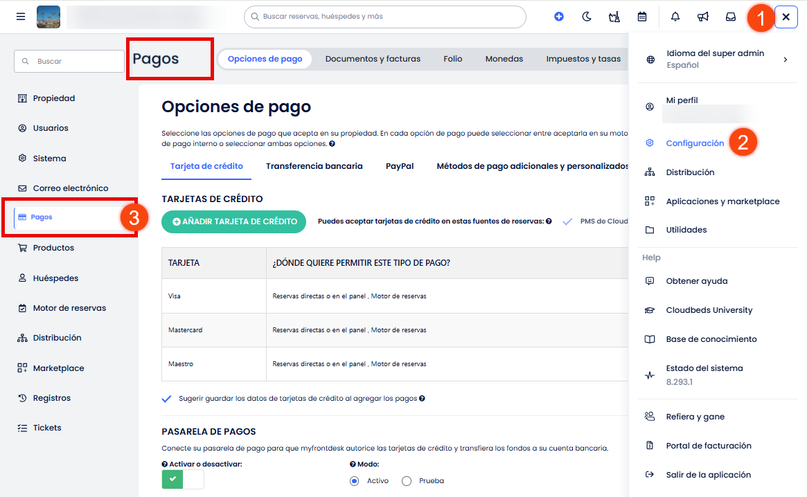
Task: Click the housekeeping icon in top bar
Action: pyautogui.click(x=614, y=17)
